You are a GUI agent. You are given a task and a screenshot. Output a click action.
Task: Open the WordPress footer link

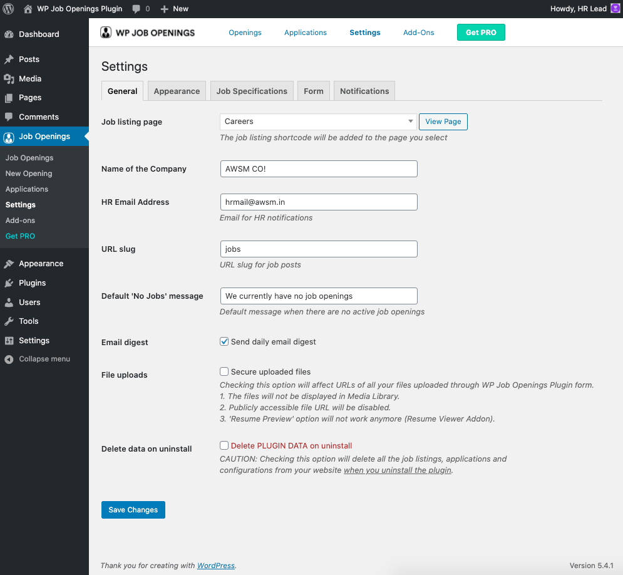point(216,566)
